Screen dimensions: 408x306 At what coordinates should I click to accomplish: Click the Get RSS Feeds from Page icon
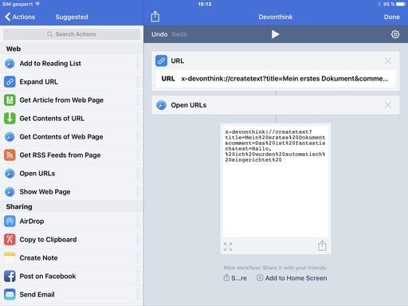point(10,155)
